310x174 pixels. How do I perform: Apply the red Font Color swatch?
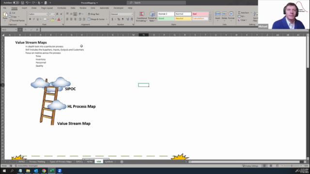[x=59, y=19]
